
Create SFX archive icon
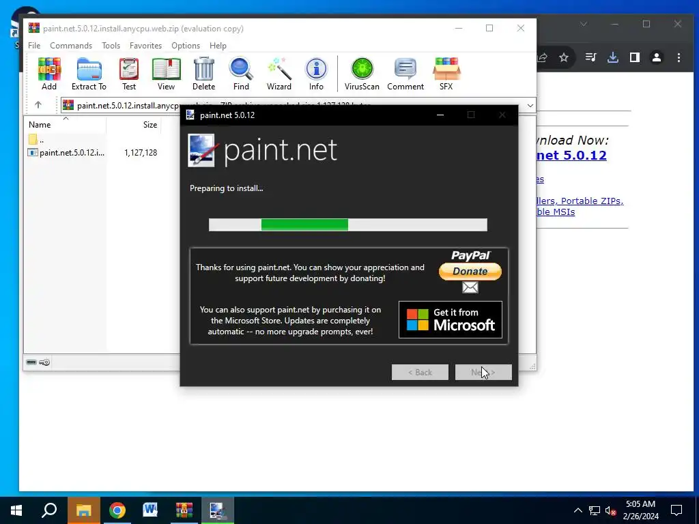pyautogui.click(x=446, y=74)
